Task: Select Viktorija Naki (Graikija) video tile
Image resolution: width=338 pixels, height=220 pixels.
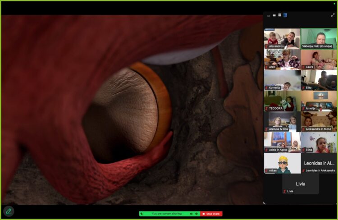Action: click(319, 39)
